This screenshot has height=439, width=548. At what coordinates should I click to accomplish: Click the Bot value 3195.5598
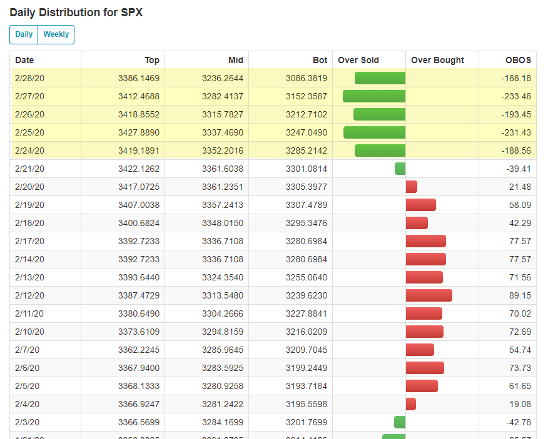(x=306, y=404)
